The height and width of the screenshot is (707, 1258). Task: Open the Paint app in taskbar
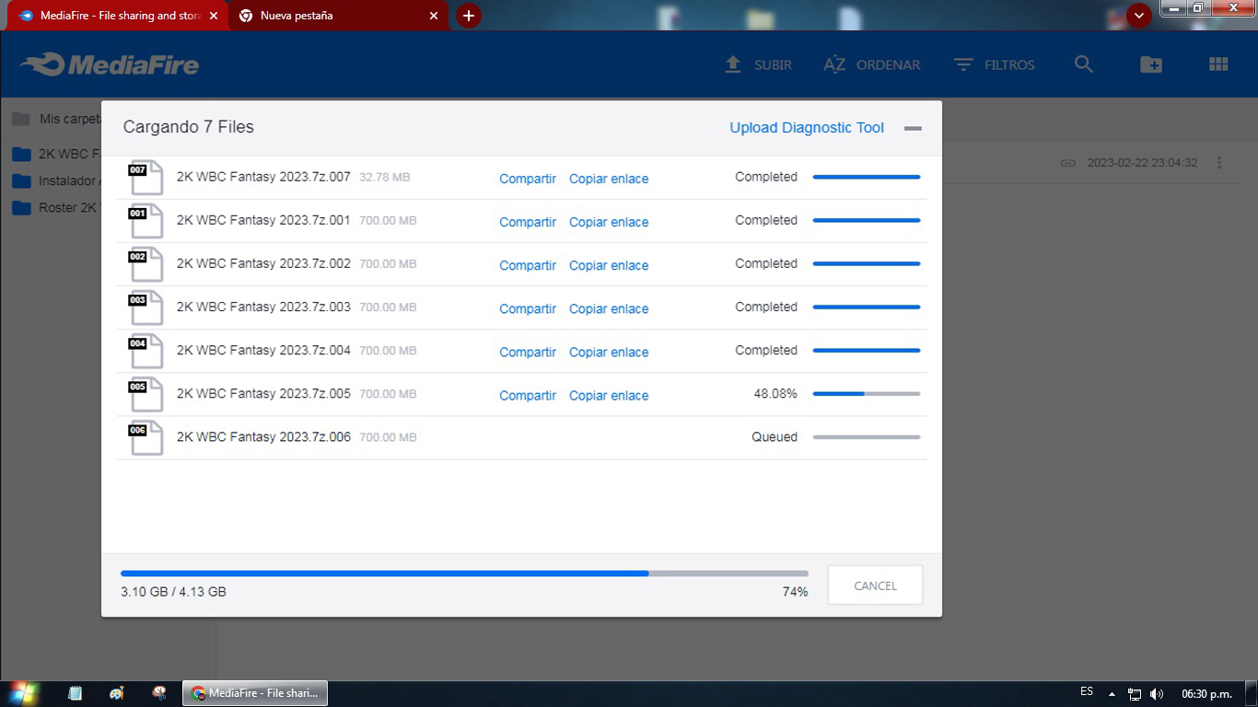tap(116, 693)
